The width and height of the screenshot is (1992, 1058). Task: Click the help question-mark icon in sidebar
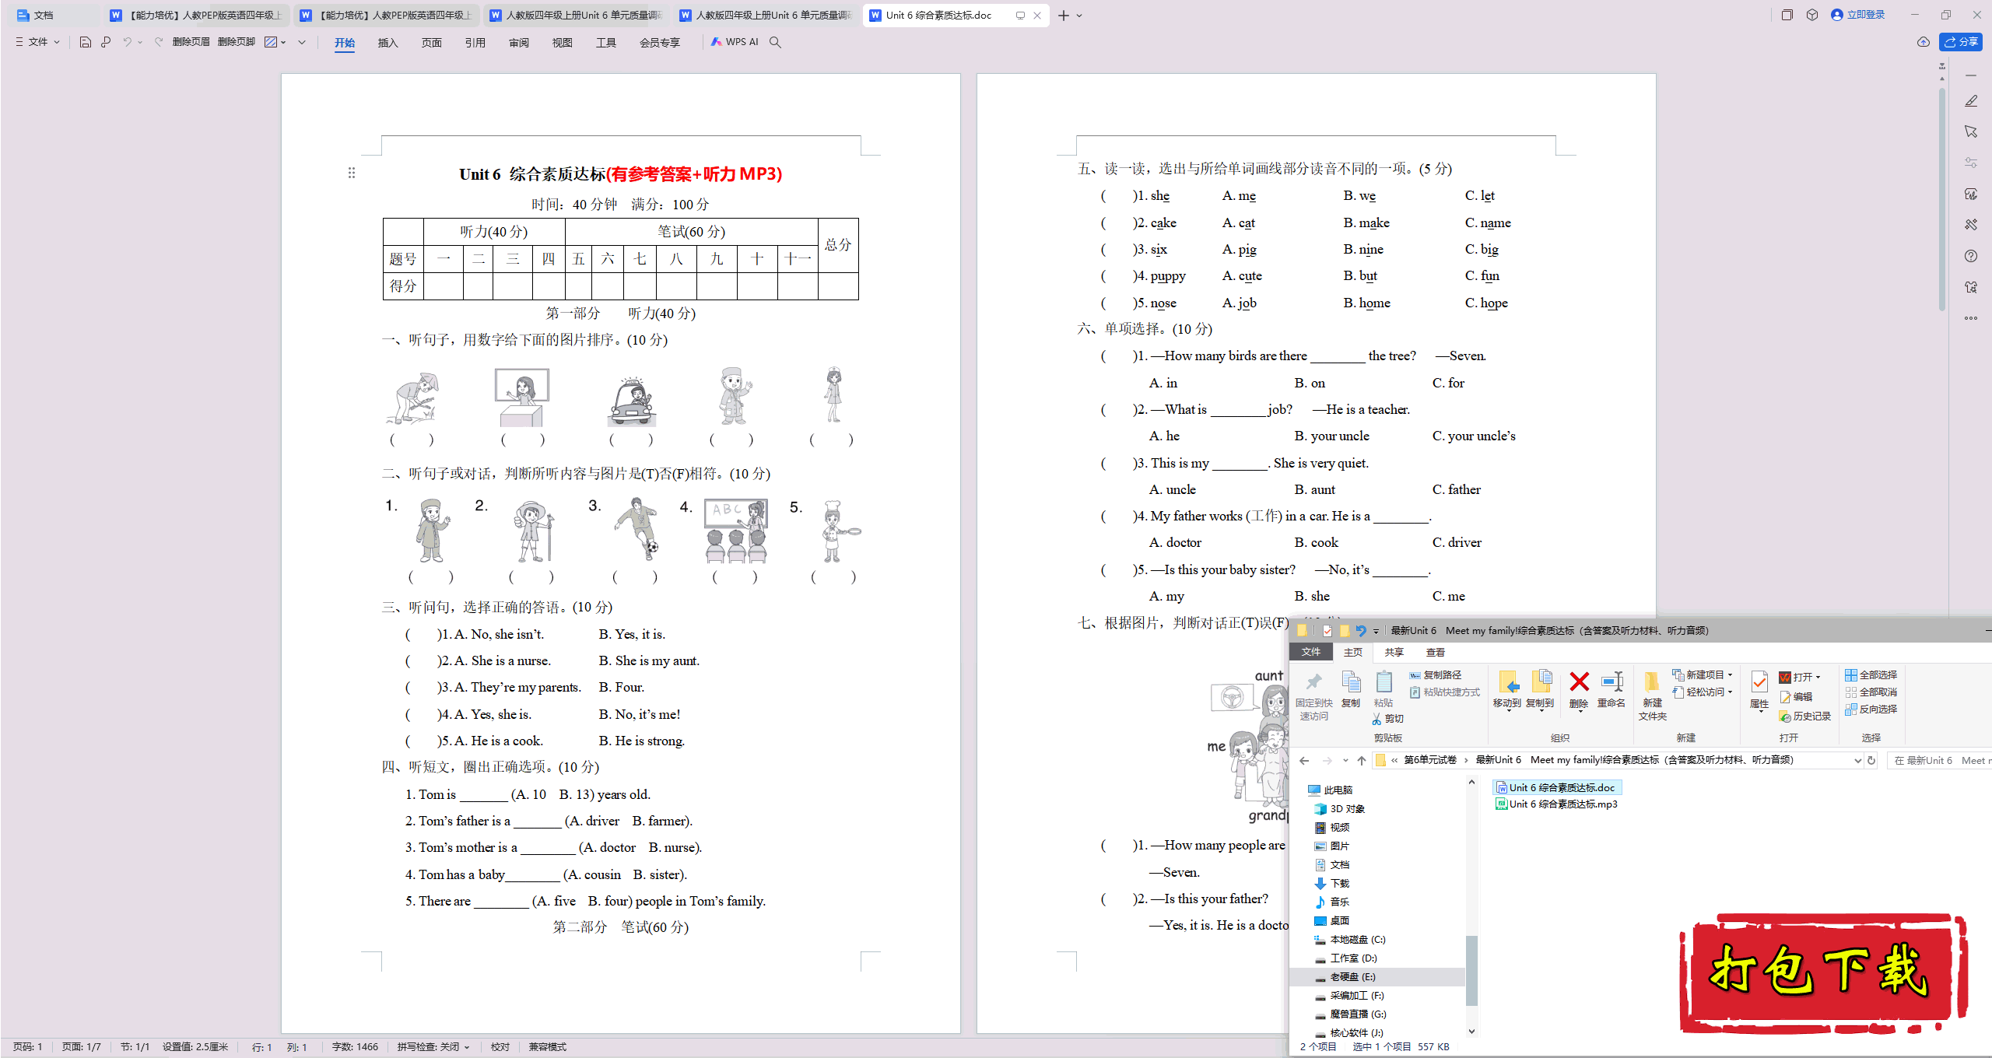(1971, 256)
